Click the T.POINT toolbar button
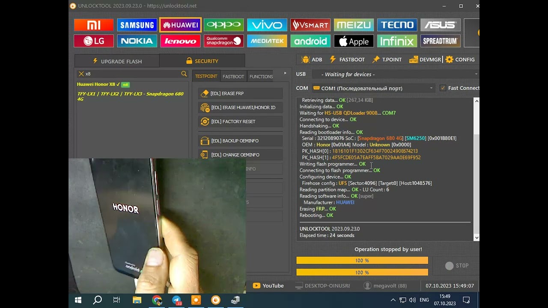The height and width of the screenshot is (308, 548). 387,59
